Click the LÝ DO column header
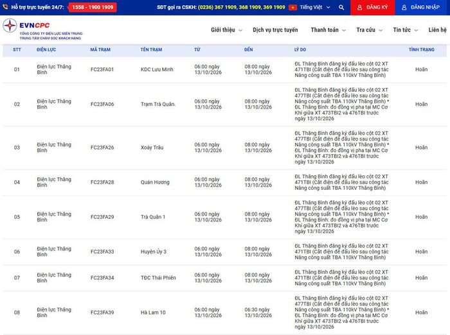This screenshot has width=450, height=335. 300,49
